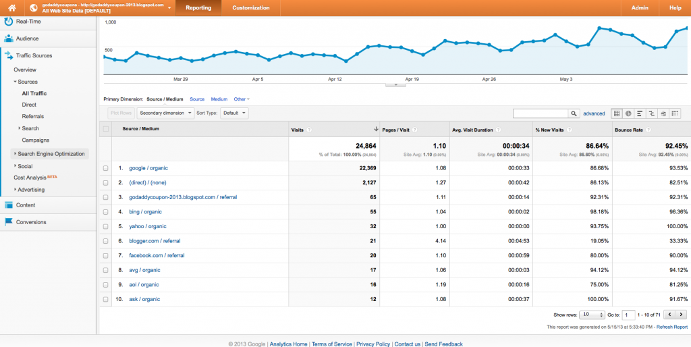Select the Medium primary dimension
The height and width of the screenshot is (347, 691).
[x=219, y=99]
